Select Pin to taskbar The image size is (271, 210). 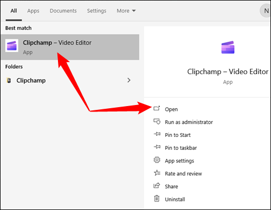click(x=181, y=148)
